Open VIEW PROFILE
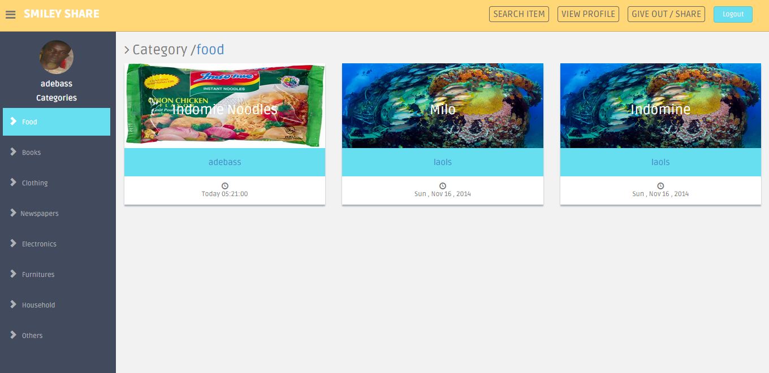769x373 pixels. pos(588,14)
